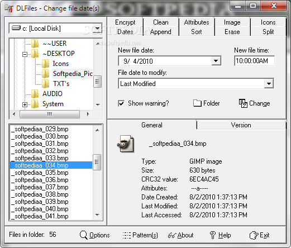Click the New file time field
The width and height of the screenshot is (291, 248).
[254, 61]
